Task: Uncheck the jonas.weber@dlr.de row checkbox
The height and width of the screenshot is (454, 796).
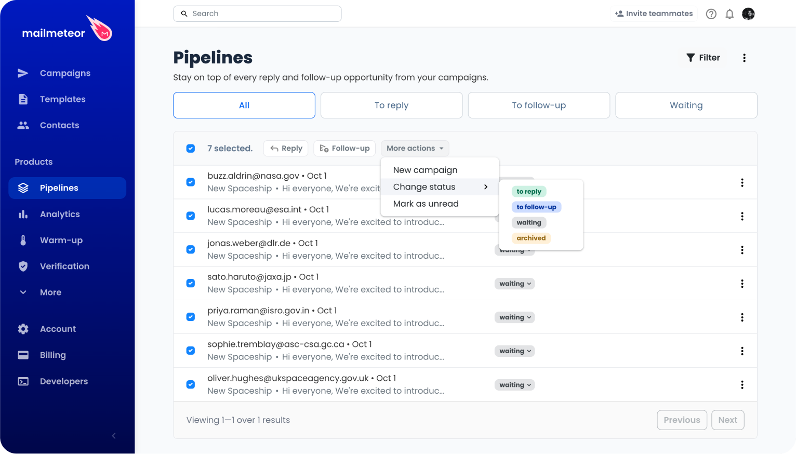Action: click(191, 250)
